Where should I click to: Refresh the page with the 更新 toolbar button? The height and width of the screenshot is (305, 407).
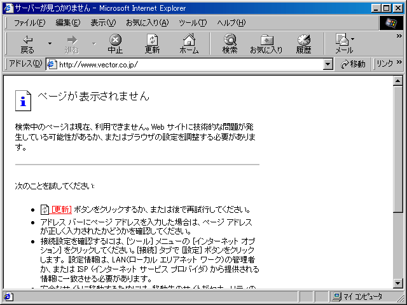(x=152, y=44)
